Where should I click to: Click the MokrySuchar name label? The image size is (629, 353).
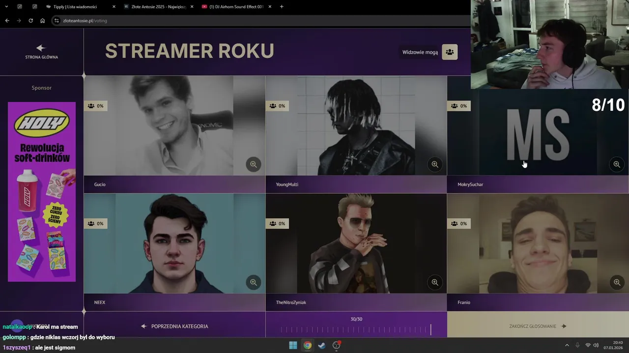coord(470,184)
